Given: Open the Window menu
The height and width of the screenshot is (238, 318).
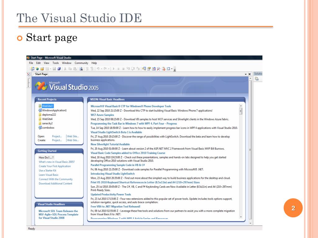Looking at the screenshot, I should [67, 63].
